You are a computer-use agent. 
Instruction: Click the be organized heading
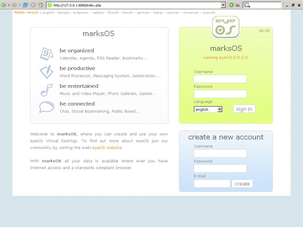(x=77, y=51)
